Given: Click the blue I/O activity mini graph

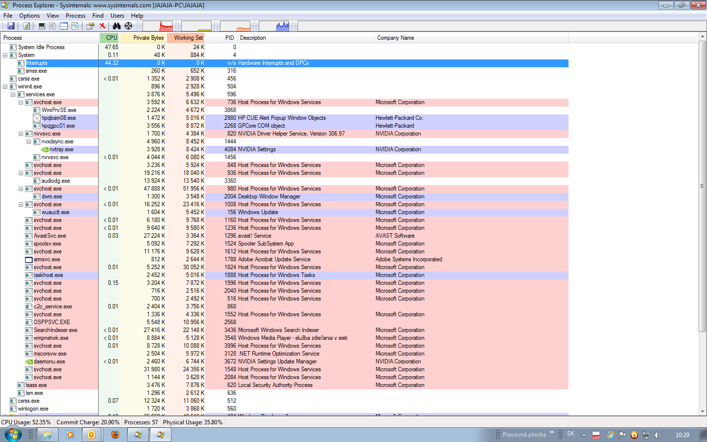Looking at the screenshot, I should [x=274, y=26].
